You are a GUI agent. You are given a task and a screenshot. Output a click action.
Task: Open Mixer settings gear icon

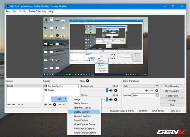[88, 81]
